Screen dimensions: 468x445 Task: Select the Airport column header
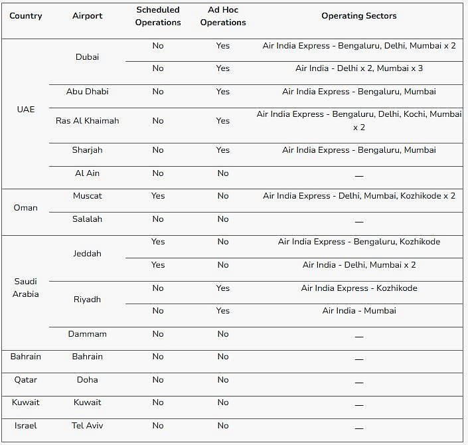pos(87,16)
